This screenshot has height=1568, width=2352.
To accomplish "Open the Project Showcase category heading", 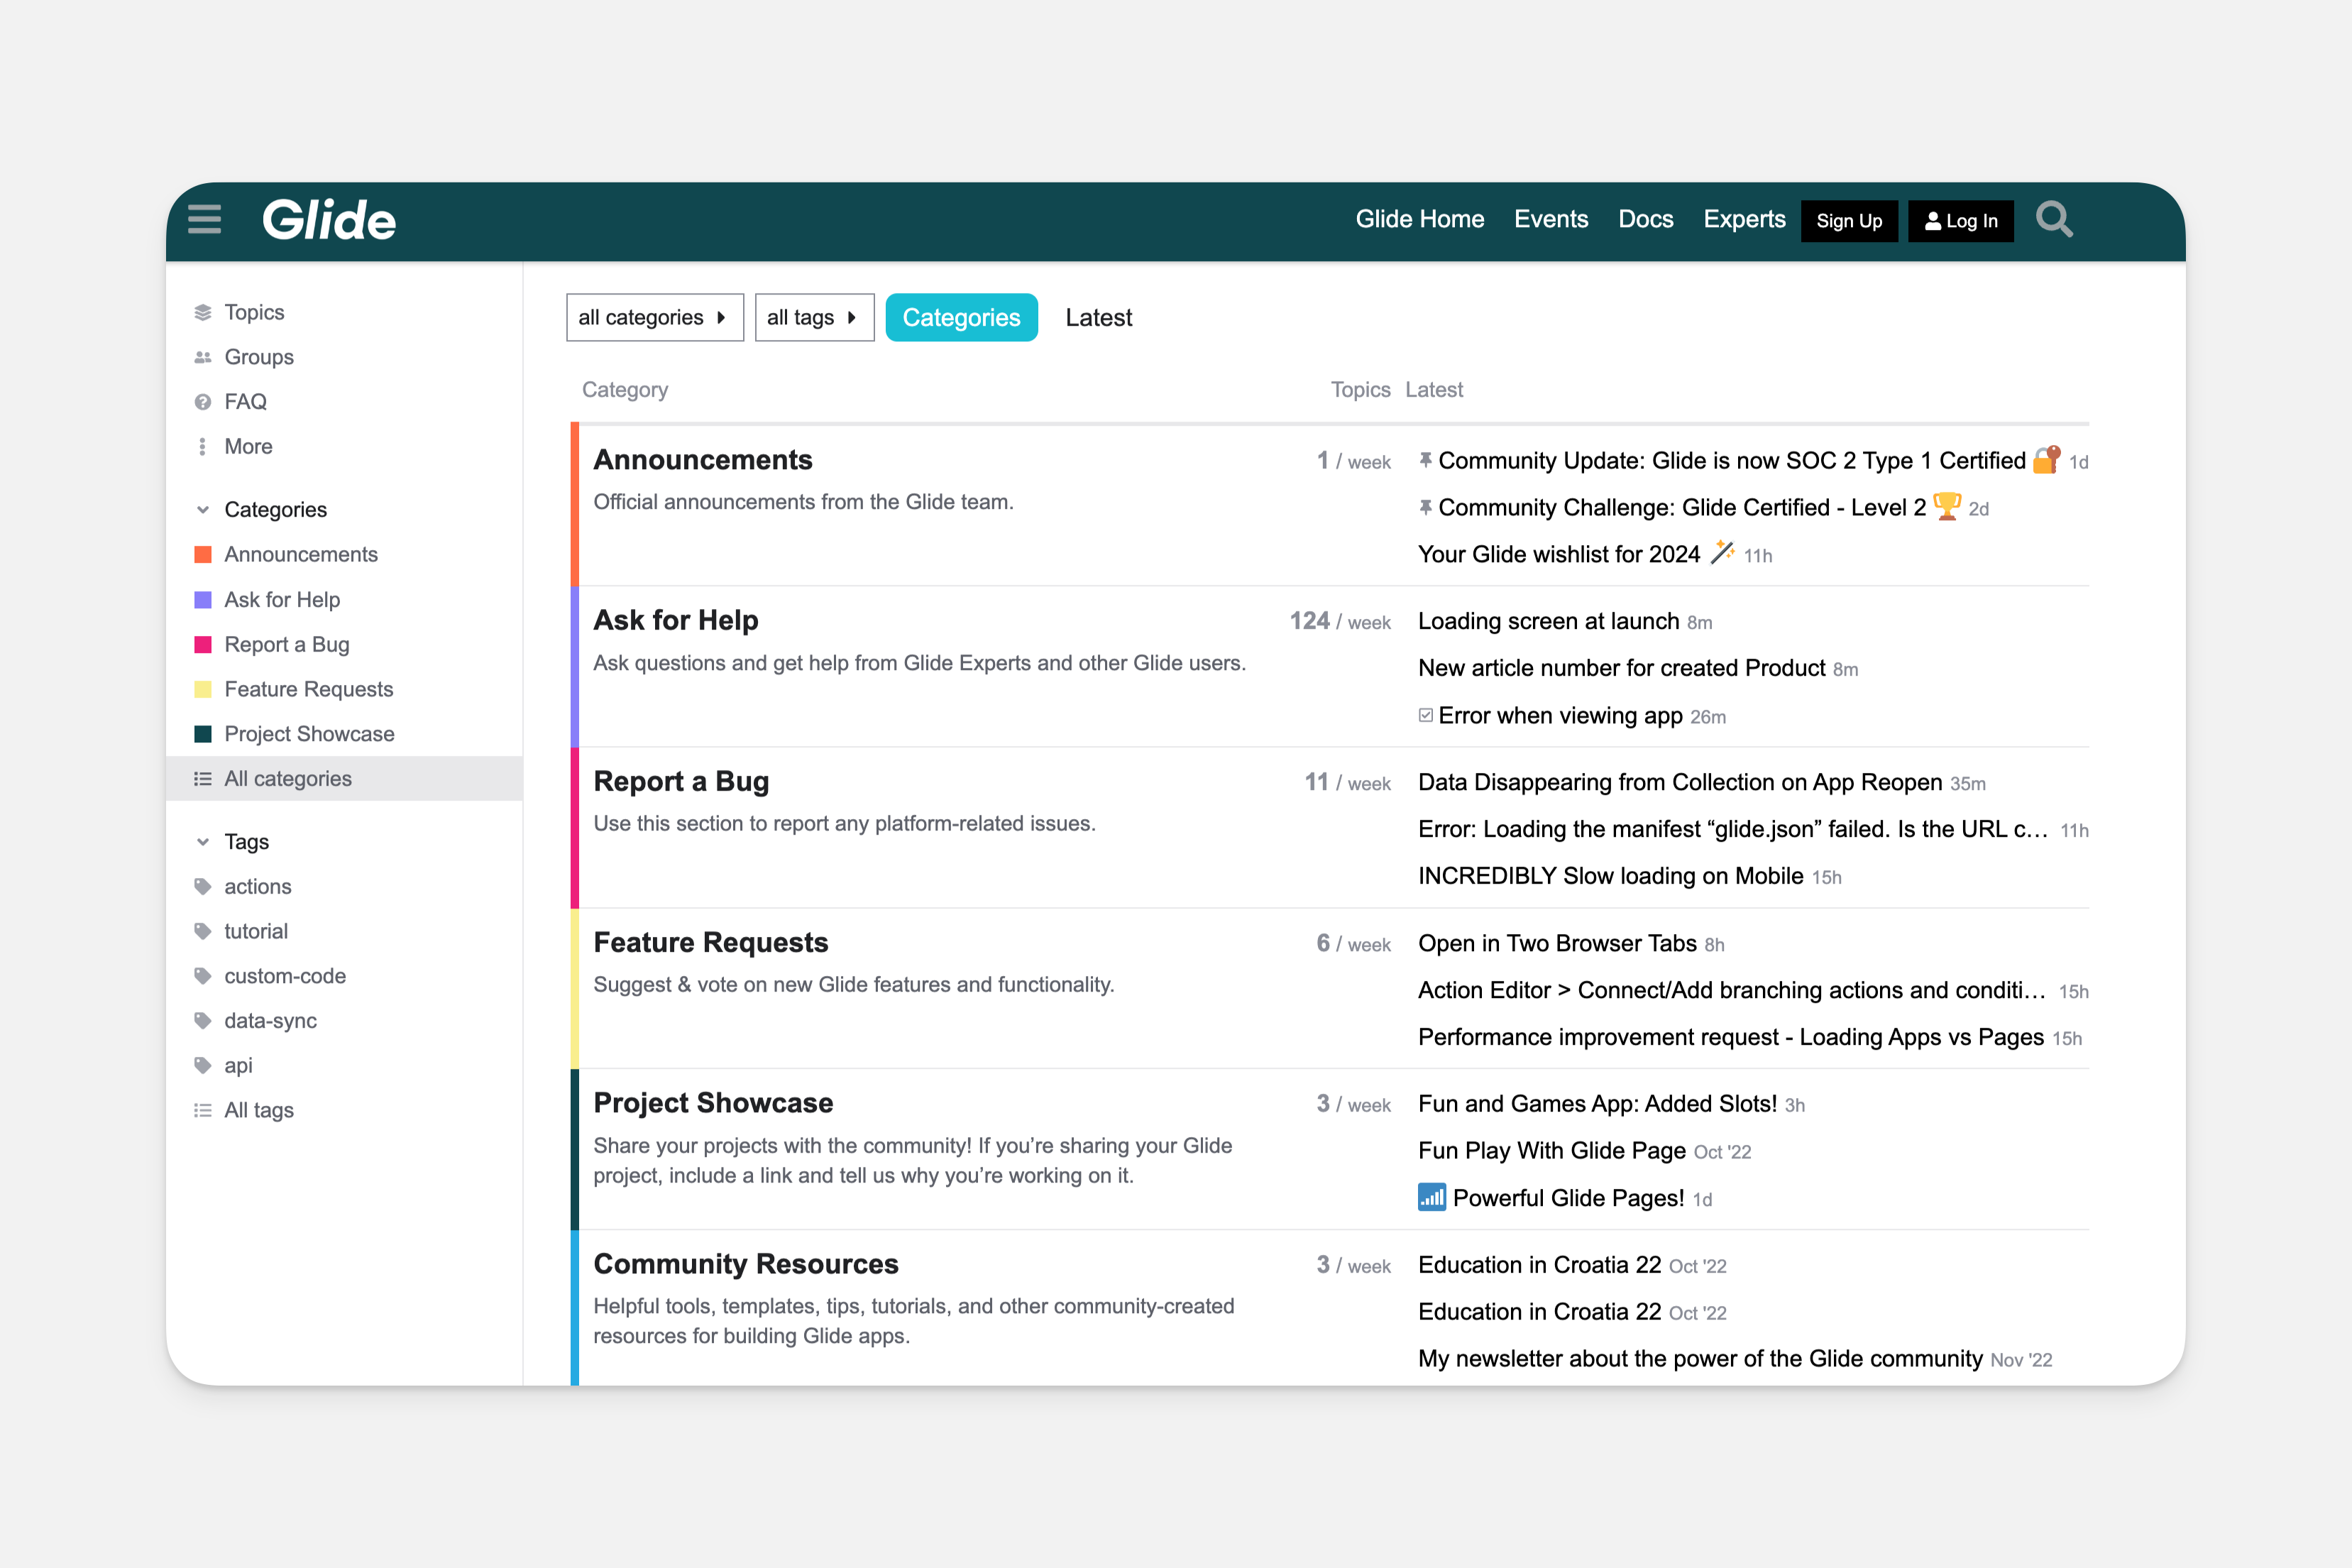I will click(x=713, y=1102).
